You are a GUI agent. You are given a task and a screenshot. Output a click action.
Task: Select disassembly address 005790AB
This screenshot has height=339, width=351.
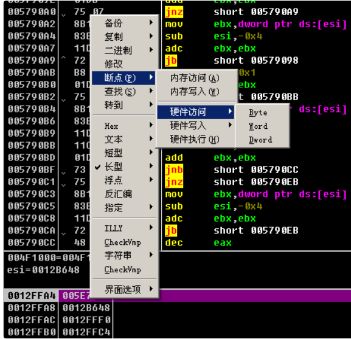[x=32, y=72]
